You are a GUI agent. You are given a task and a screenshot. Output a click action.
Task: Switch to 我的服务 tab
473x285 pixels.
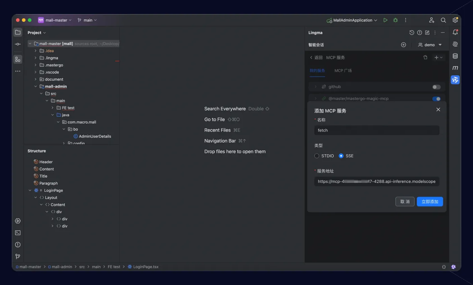tap(317, 71)
